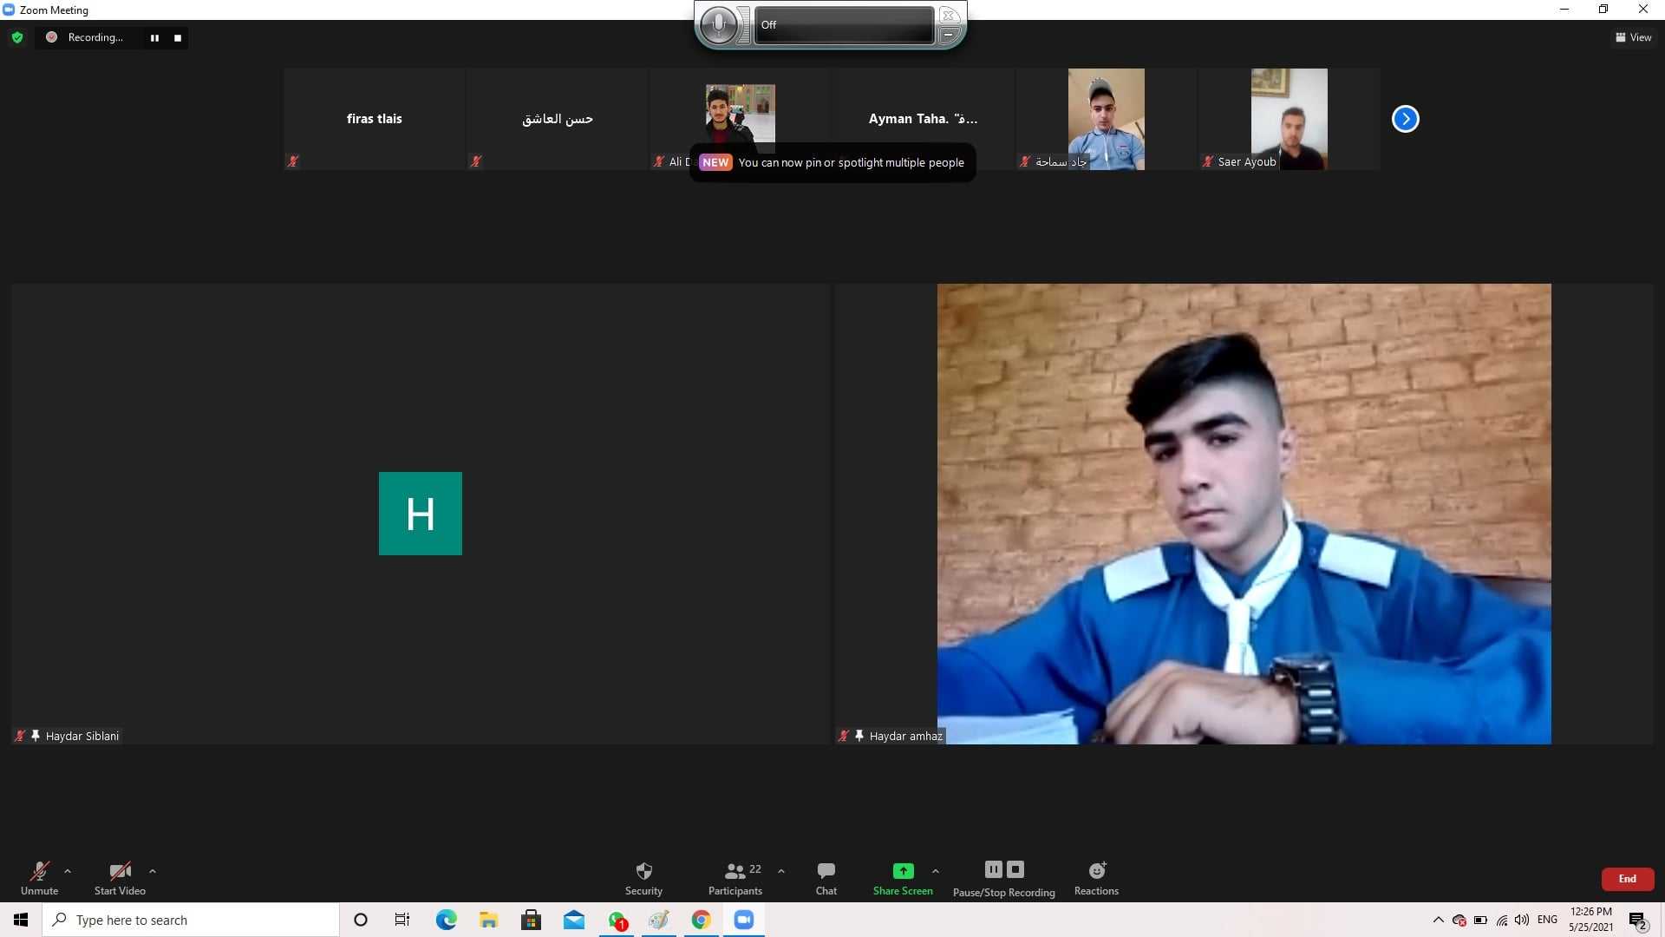Click the green encryption shield icon

pyautogui.click(x=17, y=37)
